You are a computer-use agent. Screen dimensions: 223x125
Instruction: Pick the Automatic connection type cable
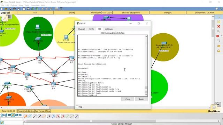point(25,116)
